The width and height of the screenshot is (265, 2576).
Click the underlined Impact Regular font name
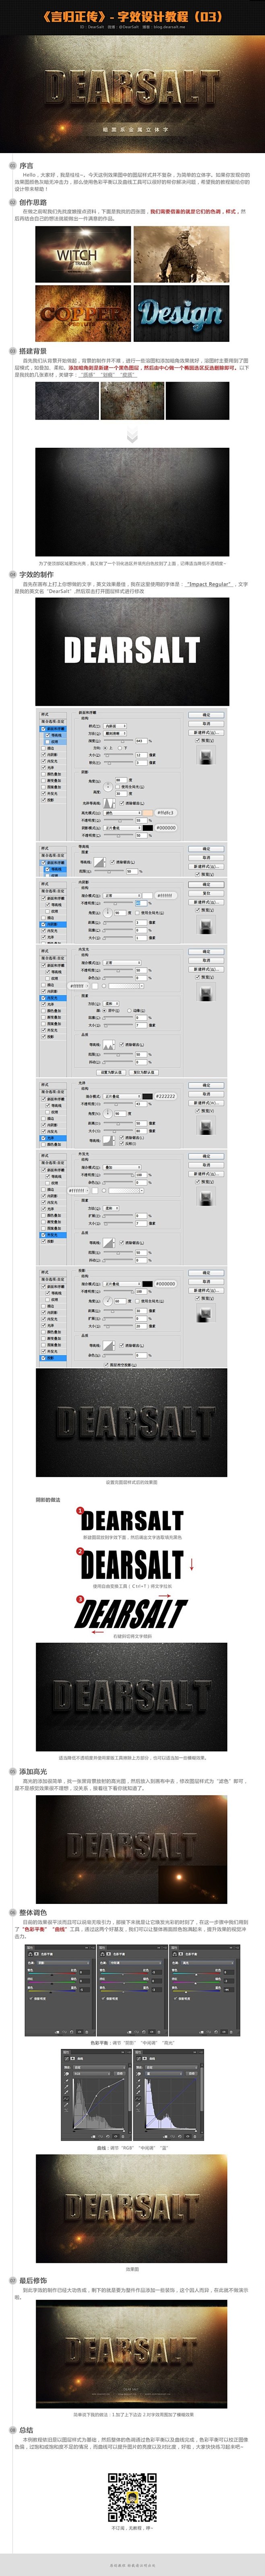coord(209,584)
